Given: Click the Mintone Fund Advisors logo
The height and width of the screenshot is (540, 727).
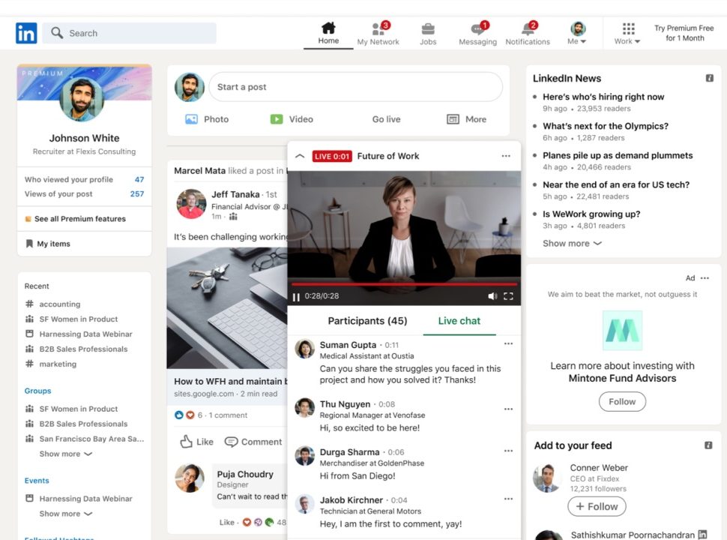Looking at the screenshot, I should pyautogui.click(x=622, y=330).
